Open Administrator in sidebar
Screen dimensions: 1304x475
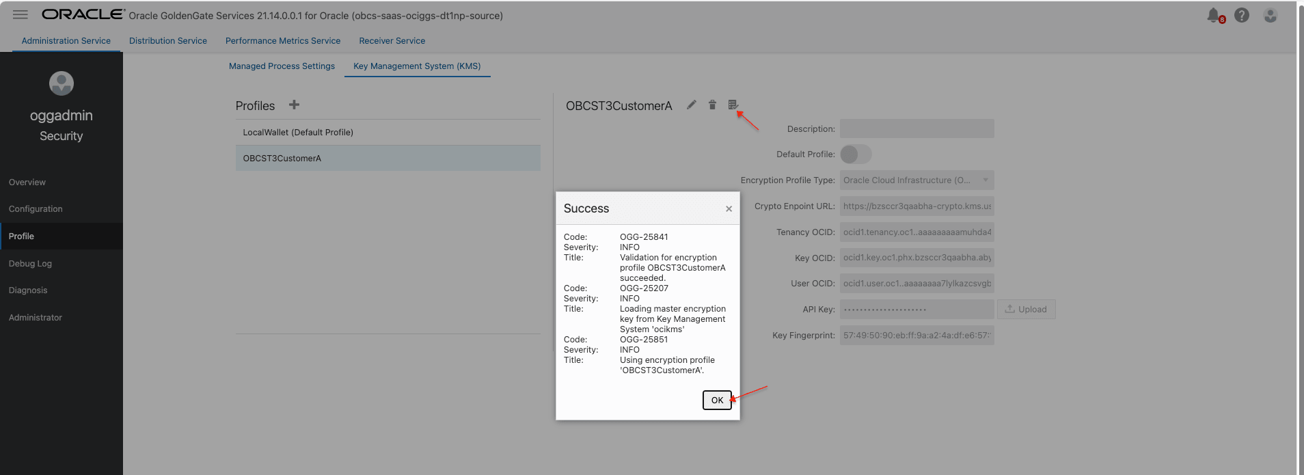click(36, 318)
